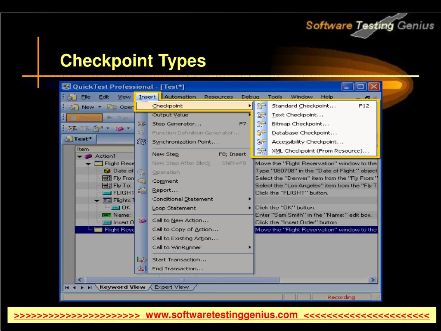Open the Resources menu

pos(218,97)
